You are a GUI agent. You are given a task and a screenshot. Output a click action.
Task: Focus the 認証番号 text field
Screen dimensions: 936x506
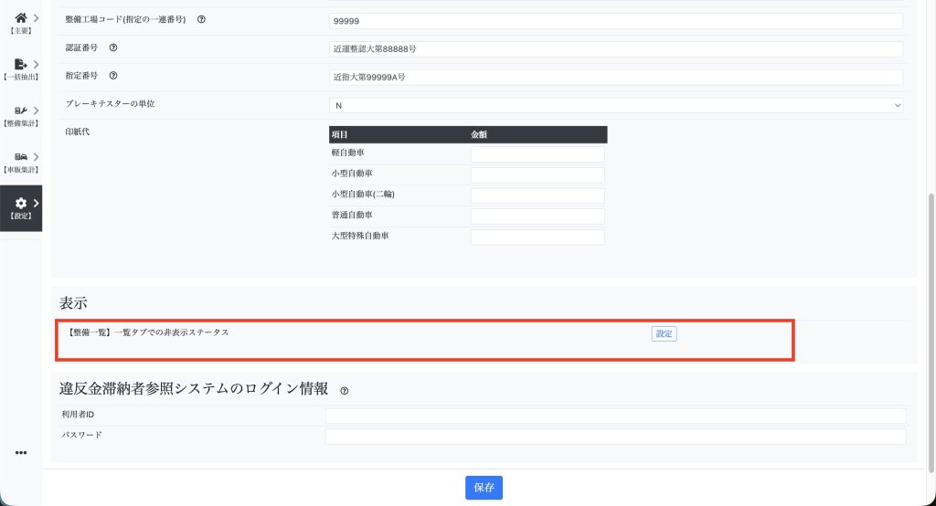point(616,49)
